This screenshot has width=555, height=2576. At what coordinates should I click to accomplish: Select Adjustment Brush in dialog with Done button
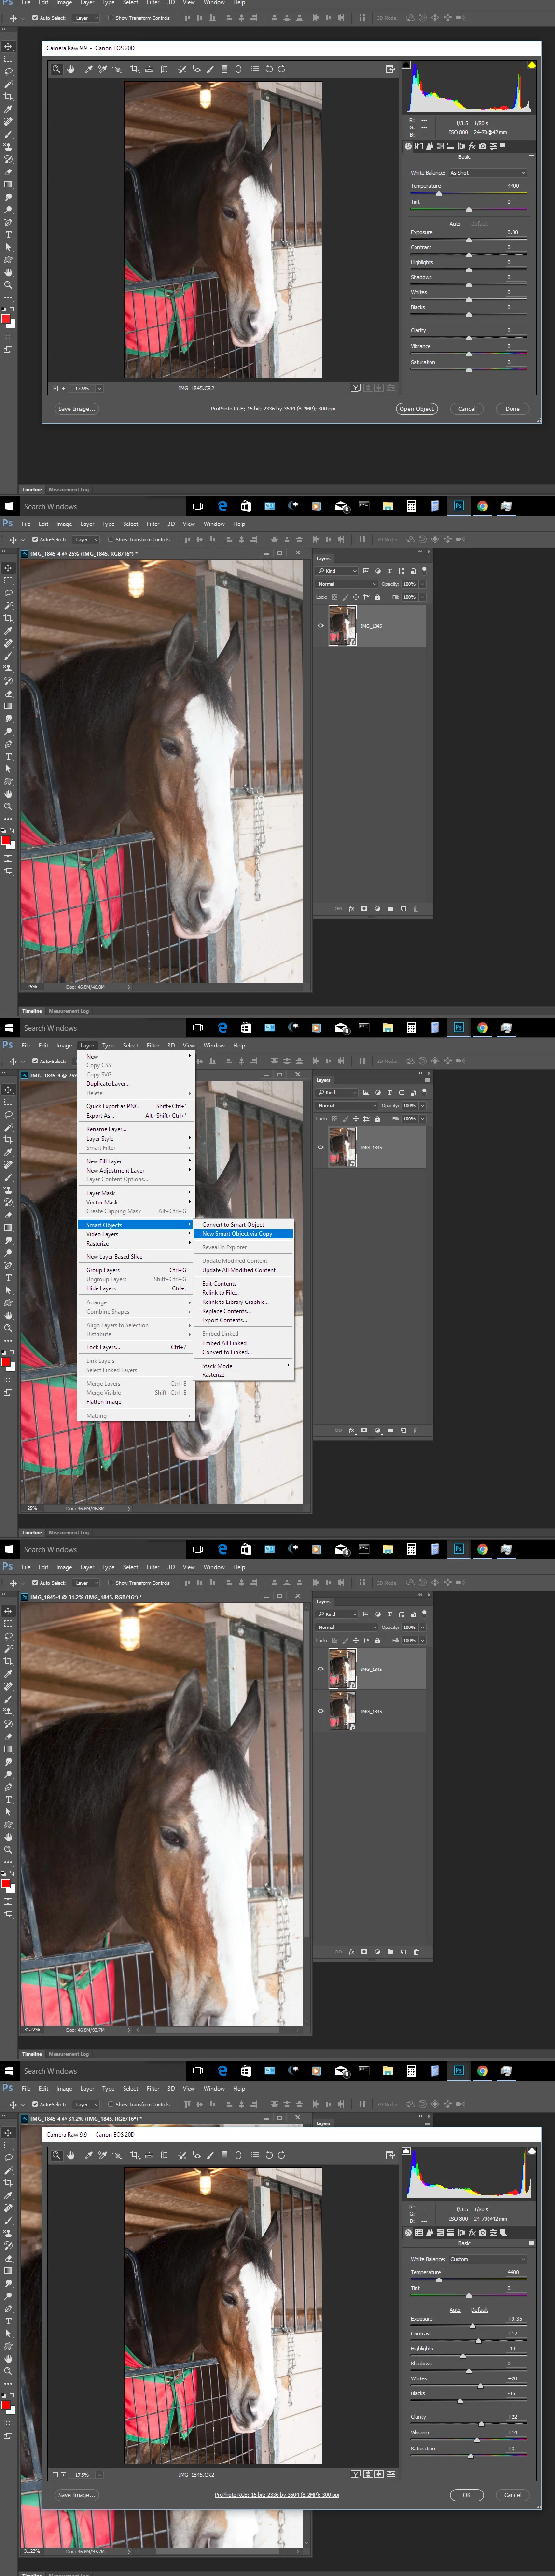pyautogui.click(x=209, y=69)
